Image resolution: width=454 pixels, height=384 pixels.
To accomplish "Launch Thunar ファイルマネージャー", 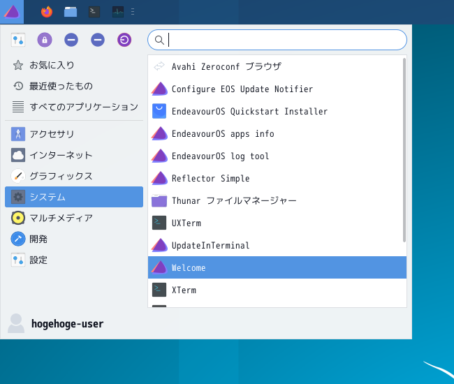I will click(x=277, y=200).
